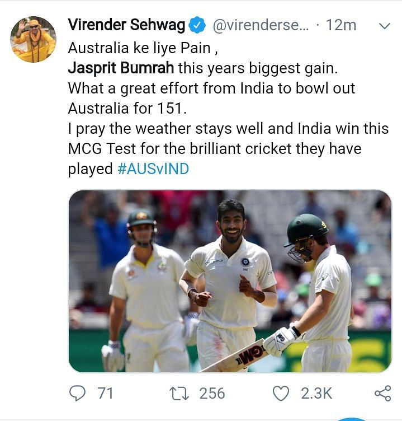Open the share icon options
Screen dimensions: 402x421
click(382, 393)
